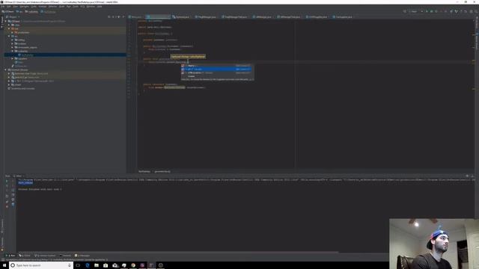Expand the .idea folder node
Screen dimensions: 479x269
[x=9, y=25]
